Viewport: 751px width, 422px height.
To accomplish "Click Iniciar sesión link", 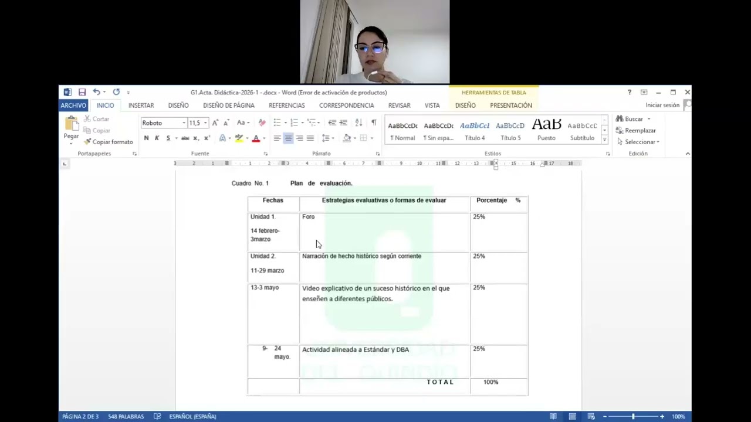I will 662,105.
